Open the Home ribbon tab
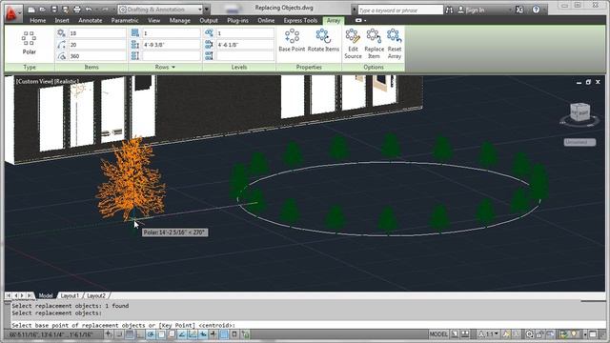Screen dimensions: 610x343 38,20
